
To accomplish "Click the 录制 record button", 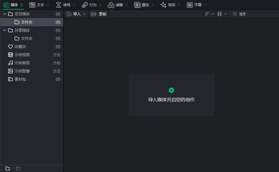I will click(99, 14).
